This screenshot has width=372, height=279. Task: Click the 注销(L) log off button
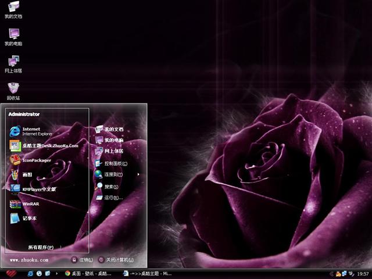coord(82,260)
